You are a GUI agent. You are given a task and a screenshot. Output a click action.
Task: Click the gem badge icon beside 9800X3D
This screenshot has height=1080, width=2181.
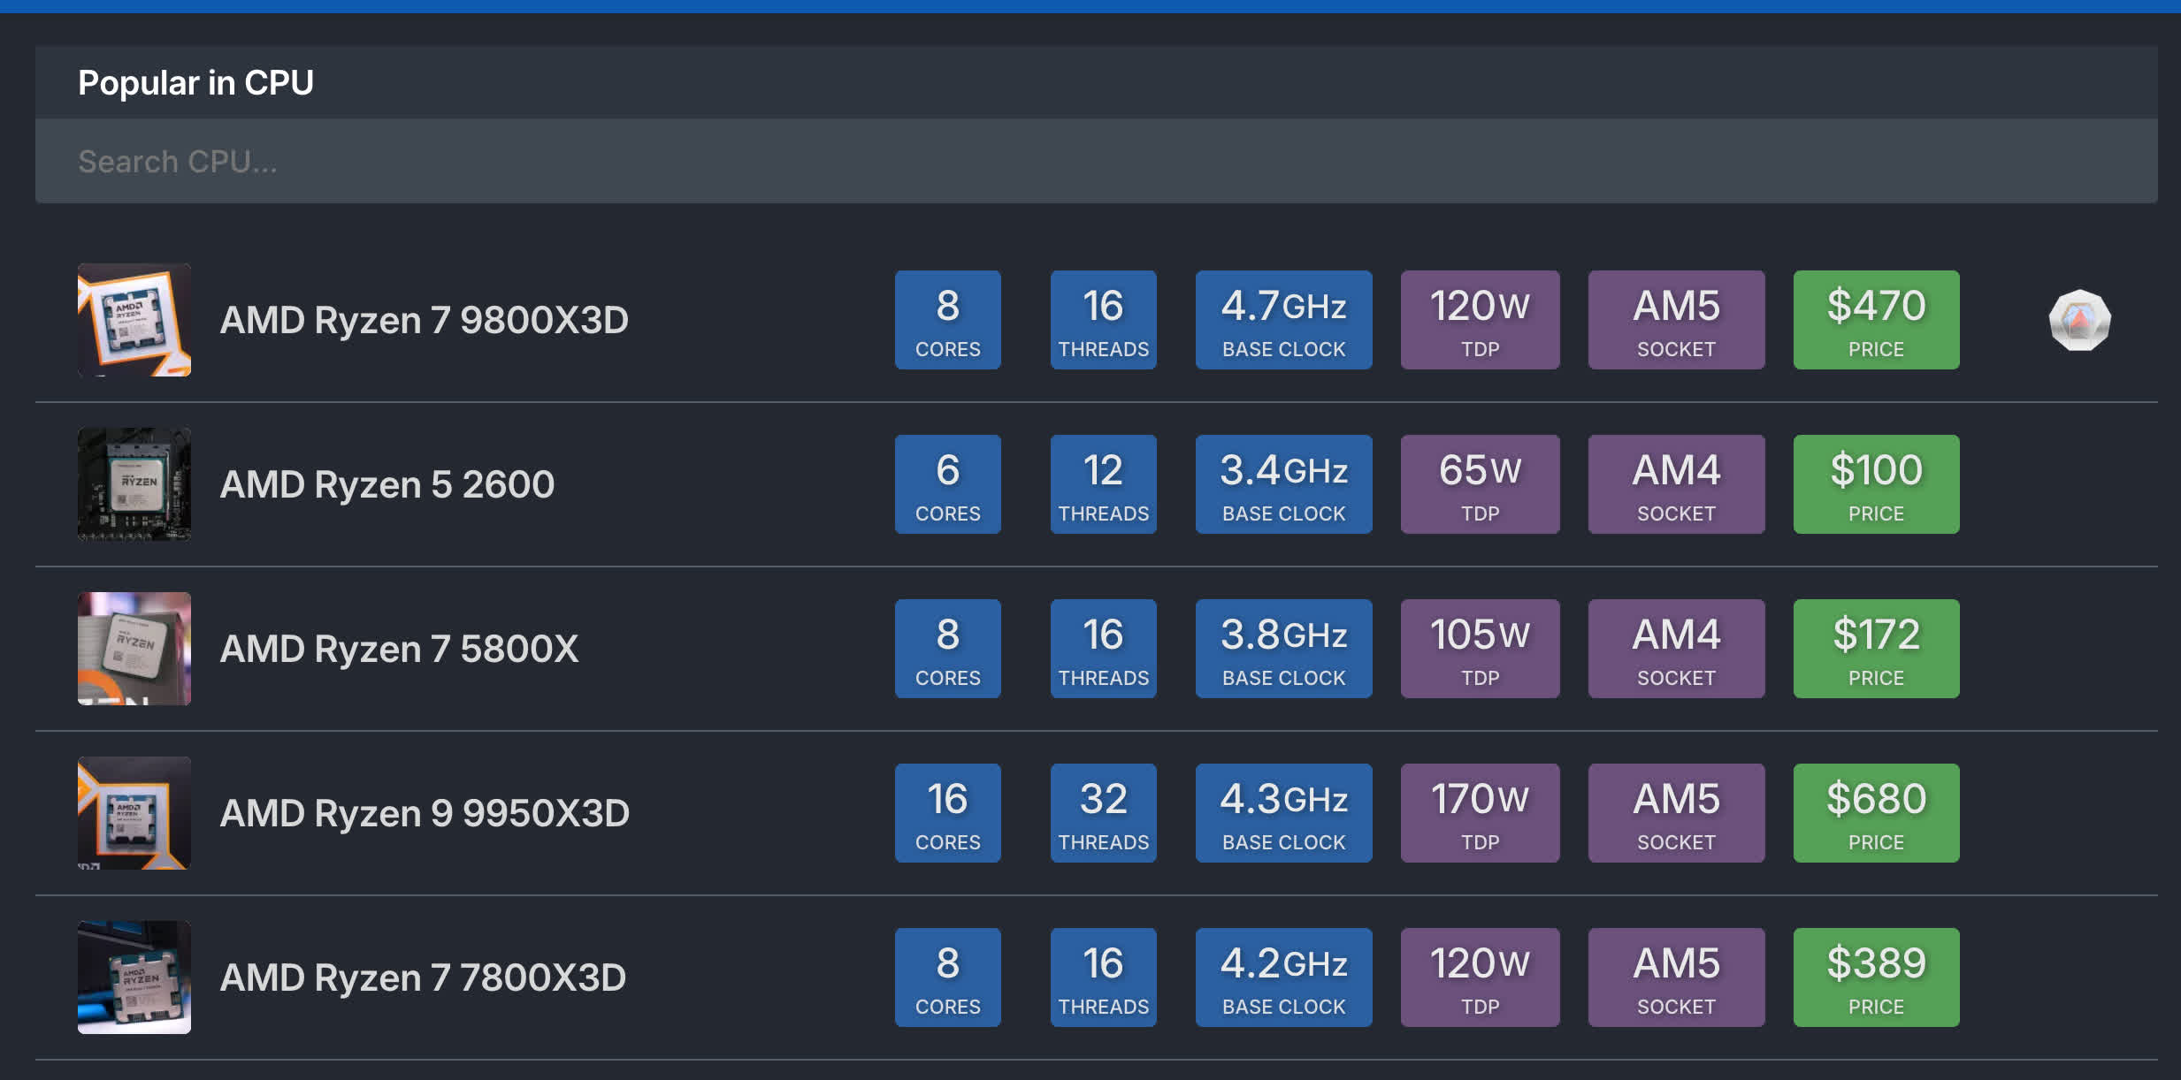click(x=2079, y=320)
